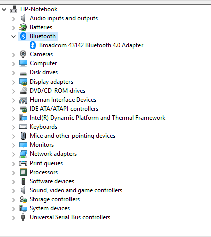The image size is (211, 237).
Task: Expand IDE ATA/ATAPI controllers arrow
Action: pos(14,109)
